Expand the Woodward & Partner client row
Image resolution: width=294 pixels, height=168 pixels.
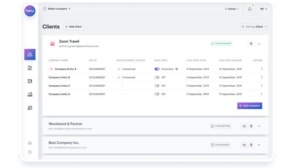259,126
